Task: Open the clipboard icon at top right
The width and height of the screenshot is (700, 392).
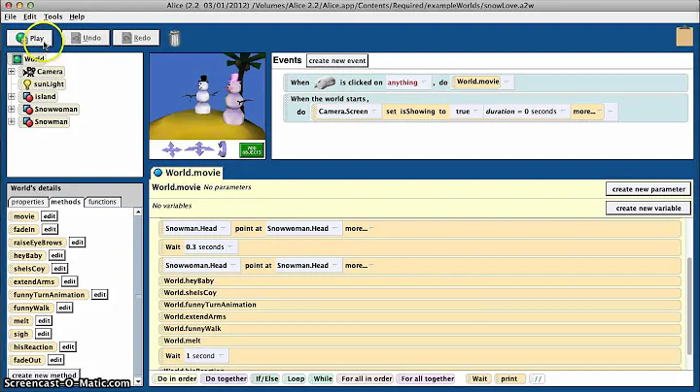Action: 684,37
